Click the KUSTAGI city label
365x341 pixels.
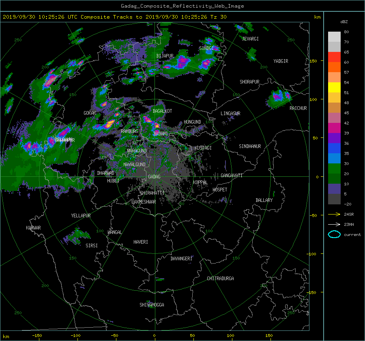click(x=203, y=148)
